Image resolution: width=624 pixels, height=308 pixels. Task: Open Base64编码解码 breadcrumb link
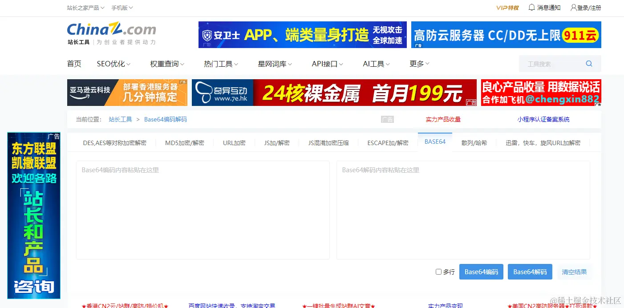click(x=166, y=119)
